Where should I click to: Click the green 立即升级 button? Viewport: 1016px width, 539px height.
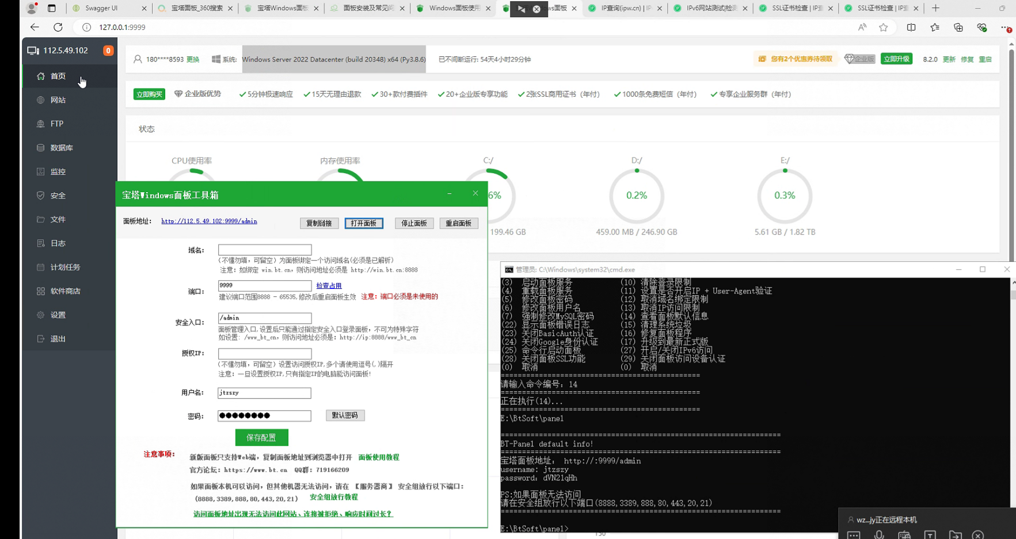pyautogui.click(x=896, y=59)
